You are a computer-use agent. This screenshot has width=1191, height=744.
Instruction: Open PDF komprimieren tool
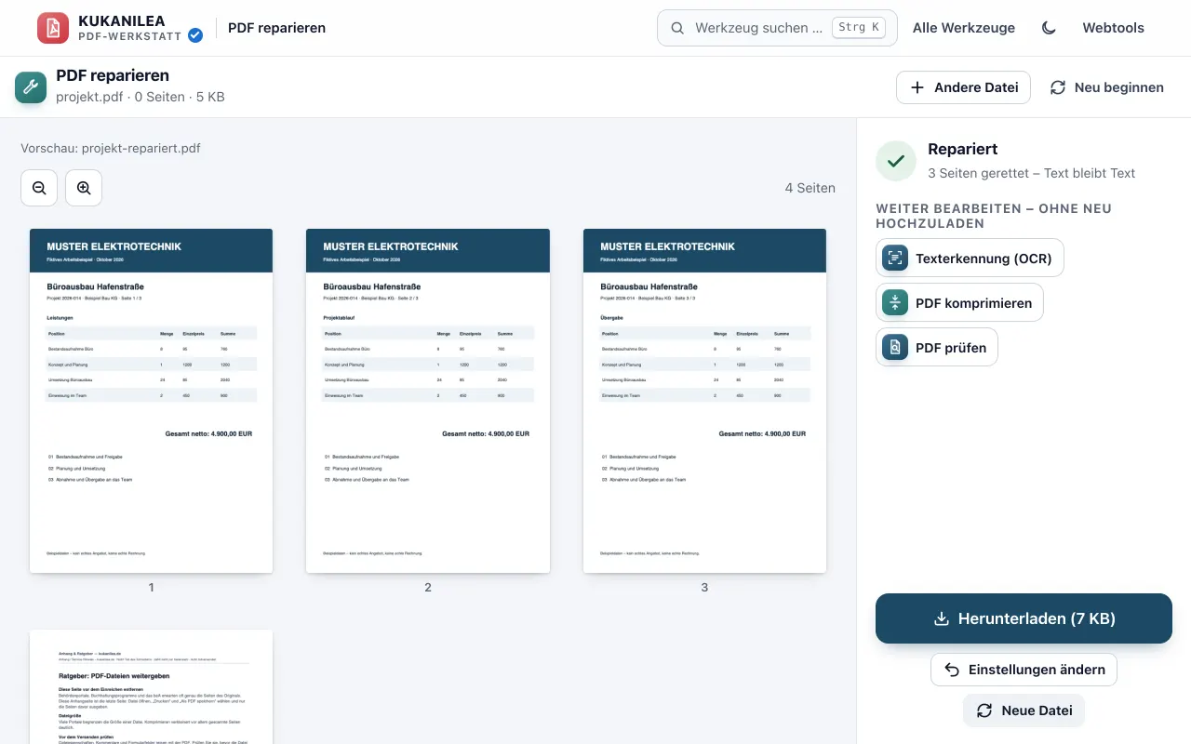[x=959, y=302]
